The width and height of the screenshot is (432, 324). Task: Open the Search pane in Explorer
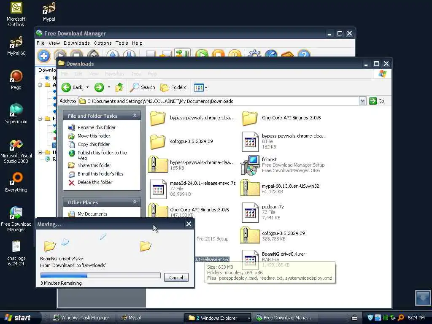pos(143,87)
